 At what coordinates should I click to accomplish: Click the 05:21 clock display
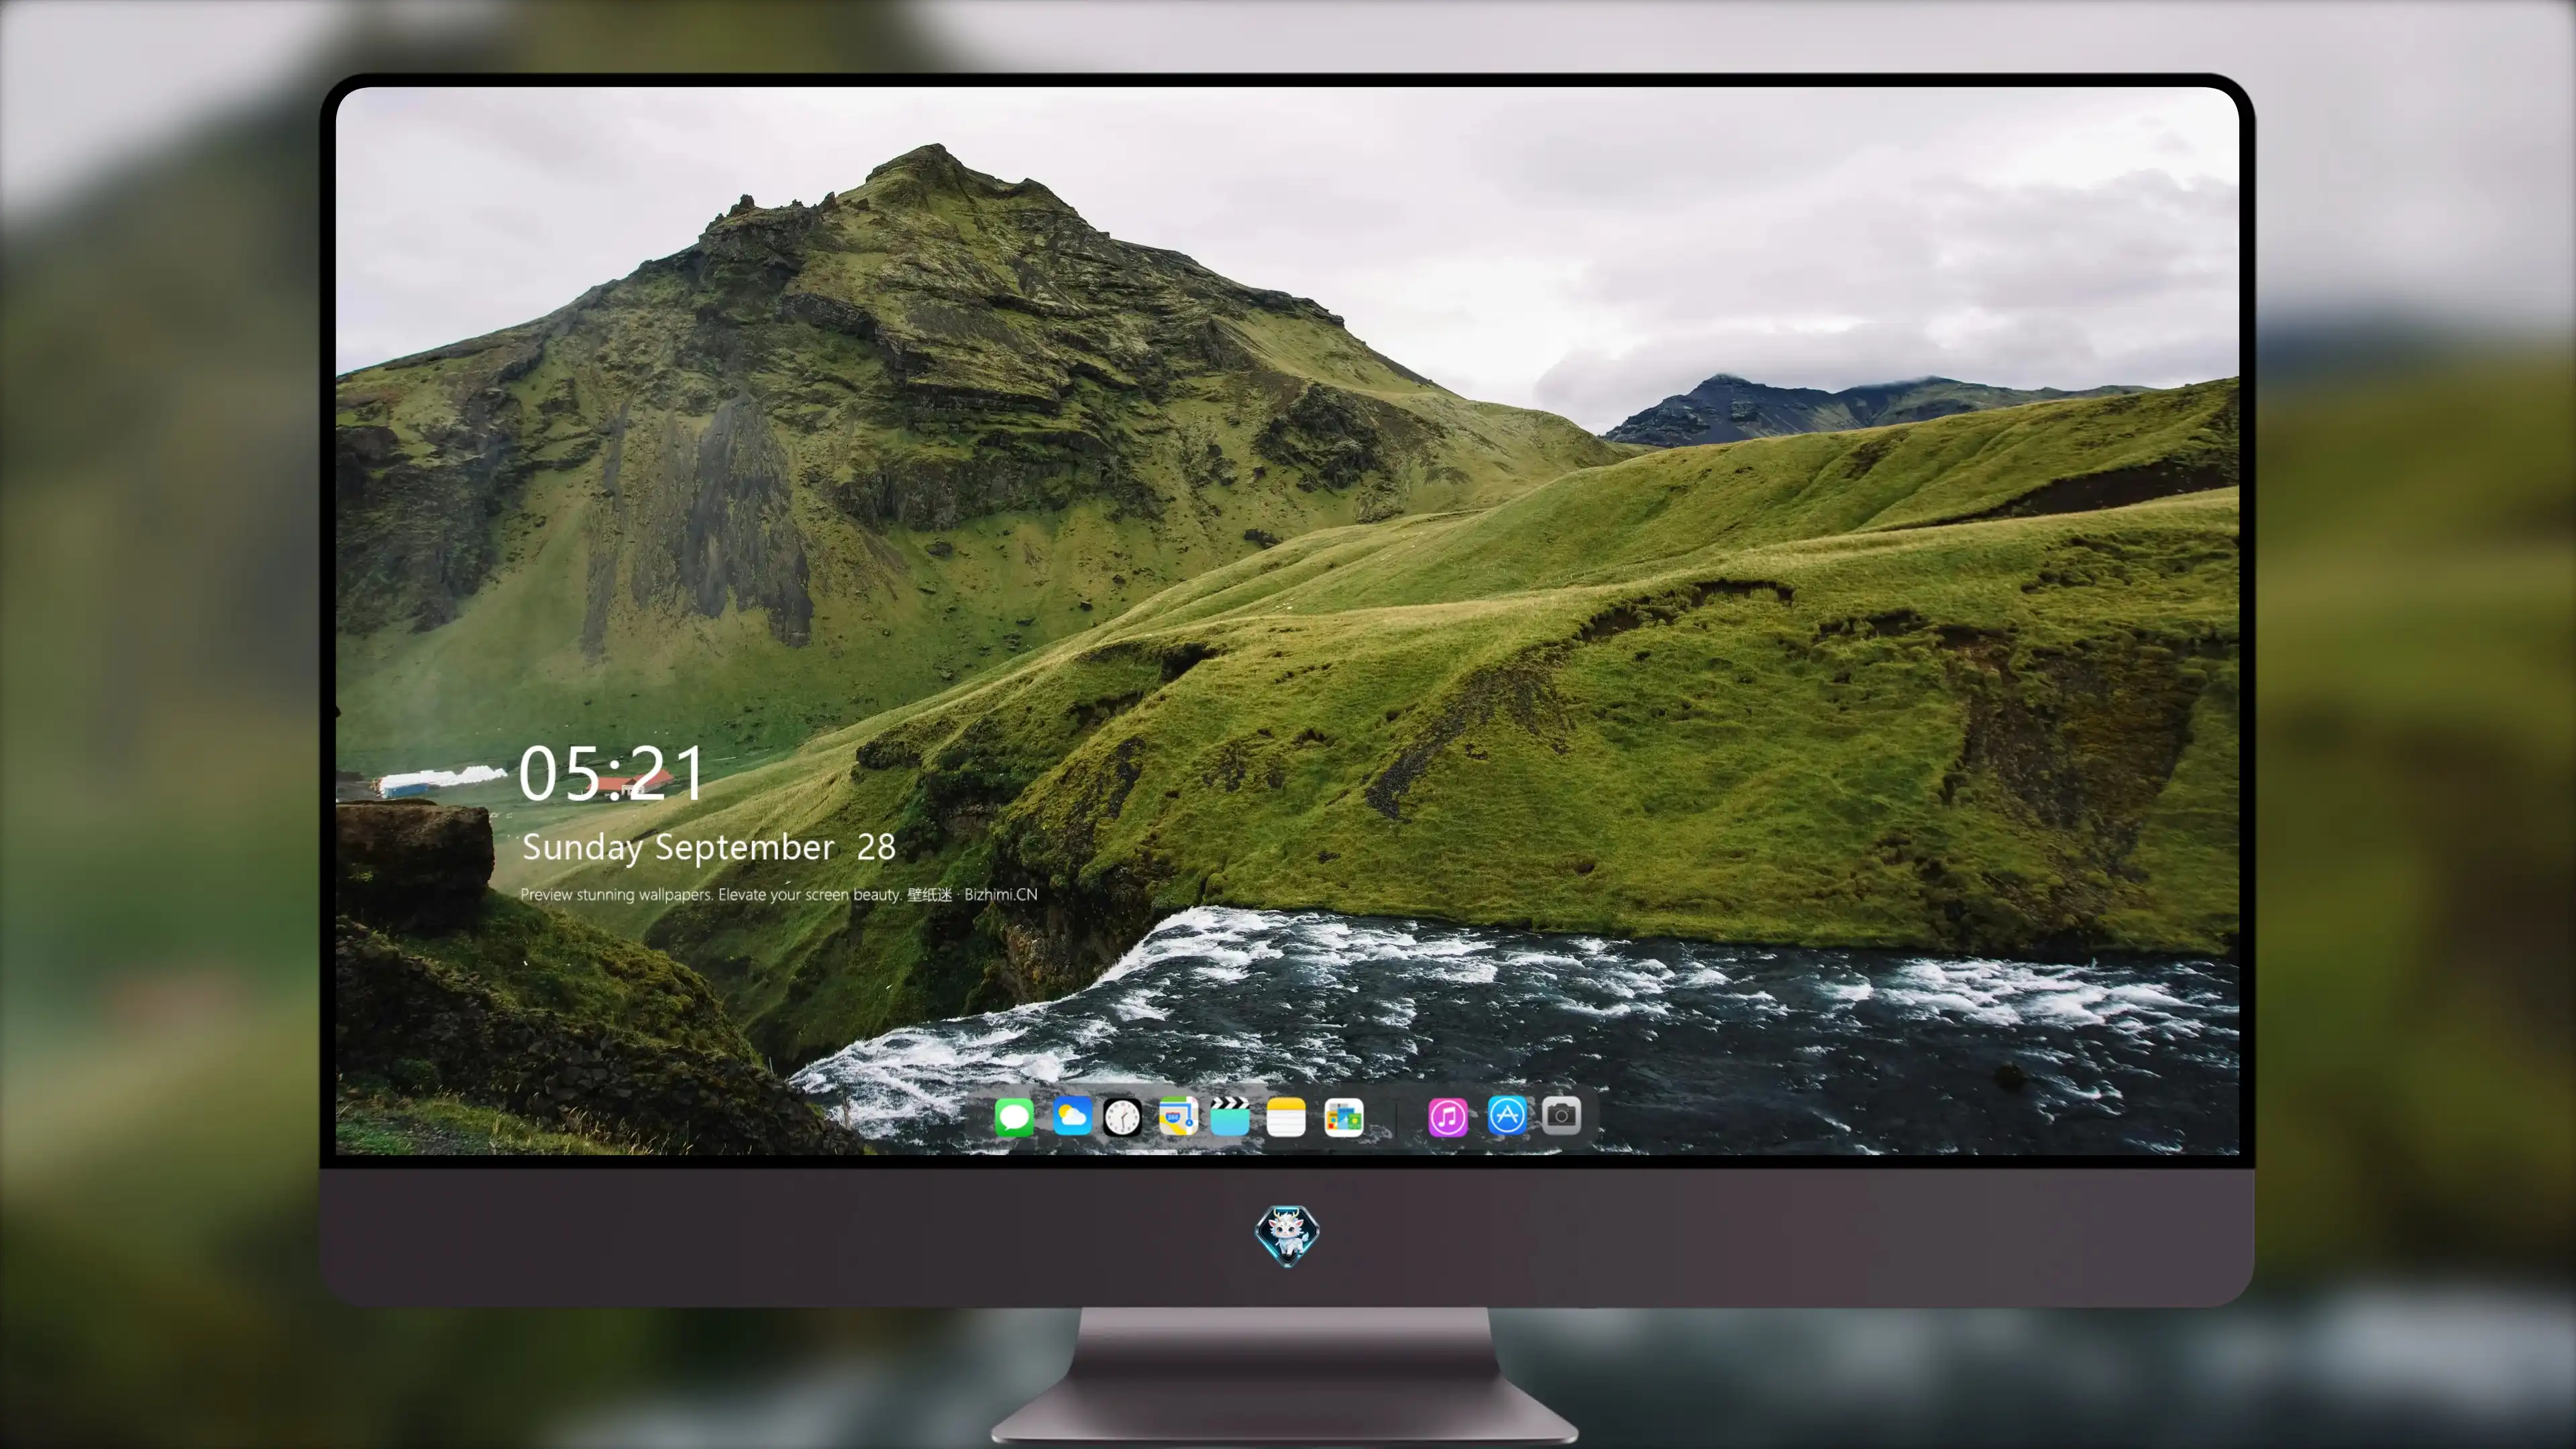[x=611, y=773]
